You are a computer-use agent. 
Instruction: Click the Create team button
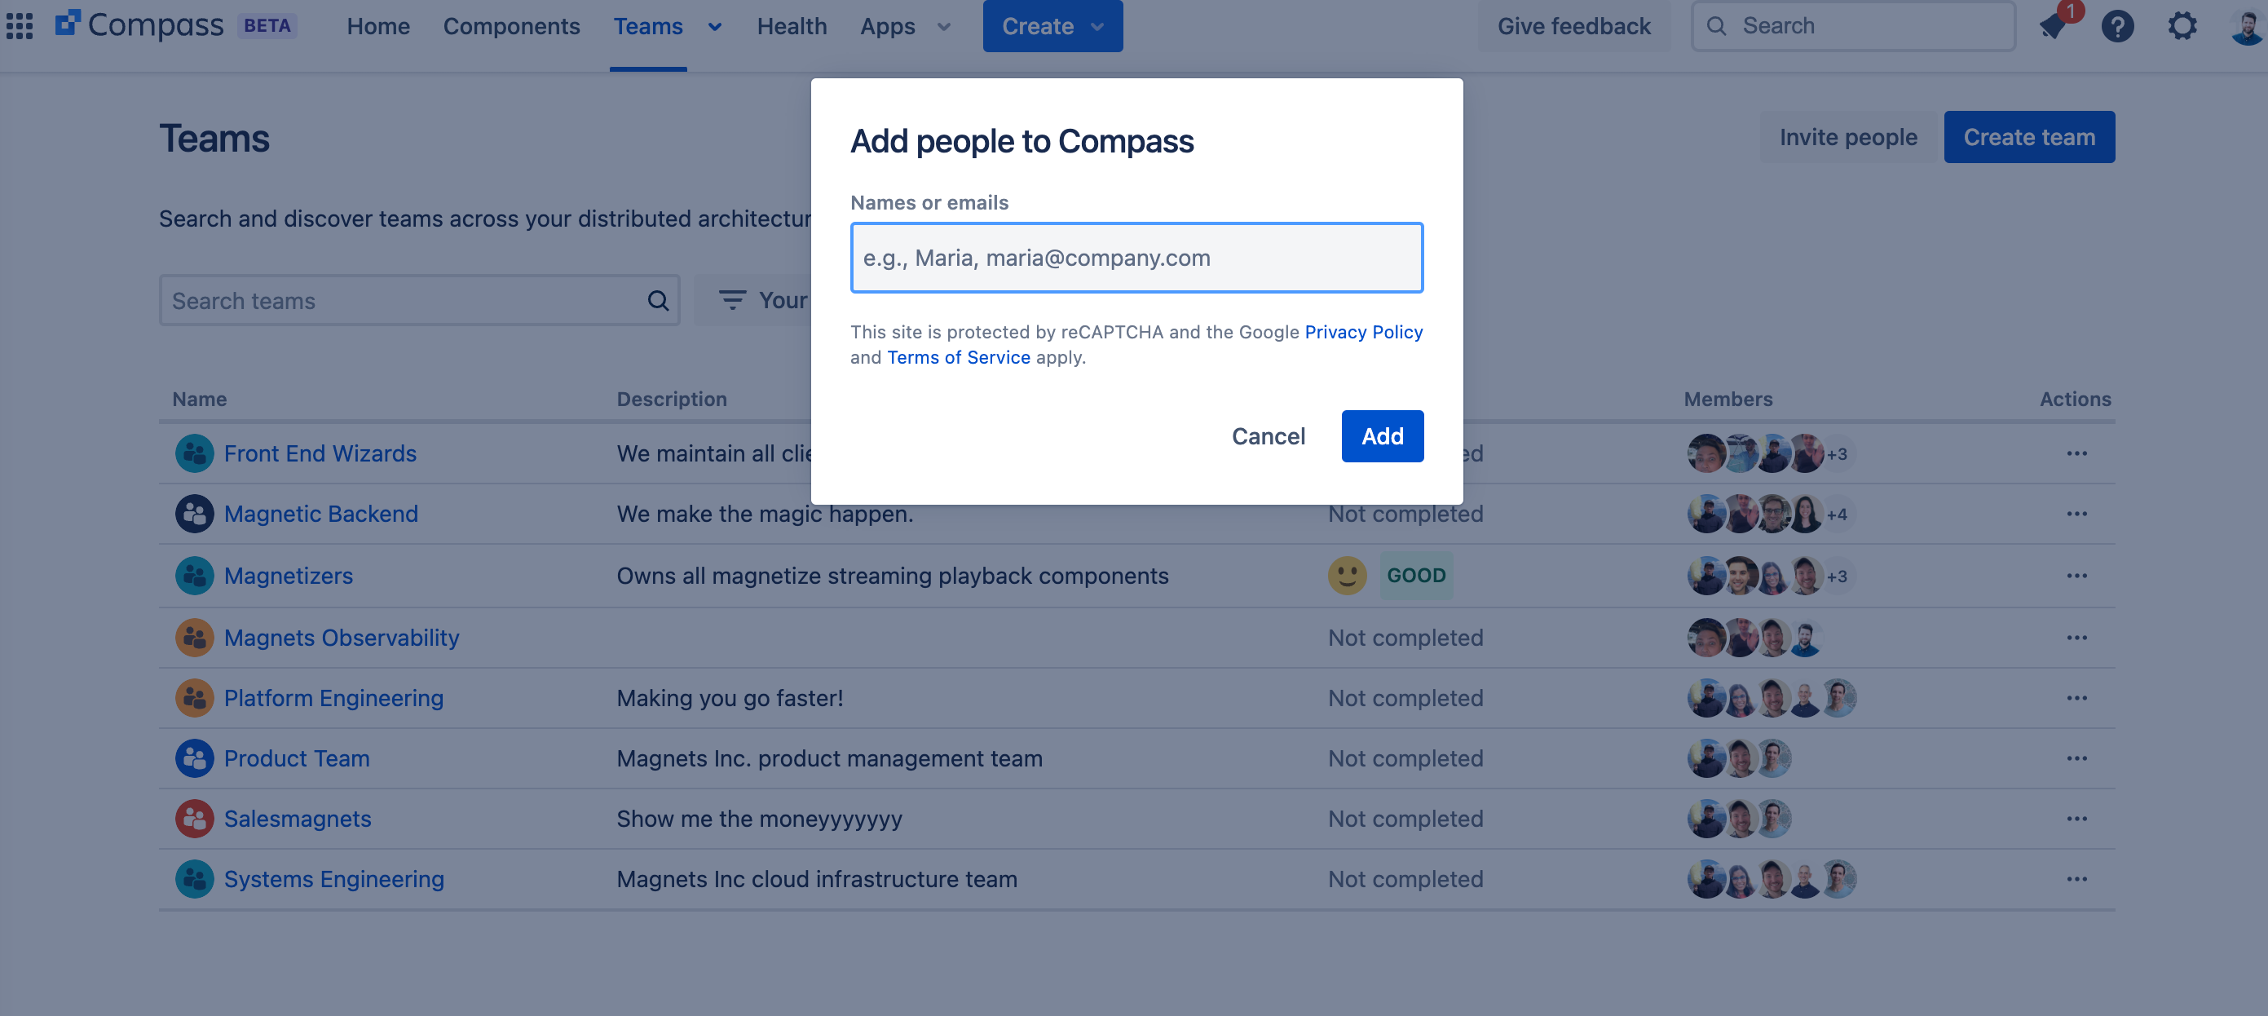point(2028,136)
